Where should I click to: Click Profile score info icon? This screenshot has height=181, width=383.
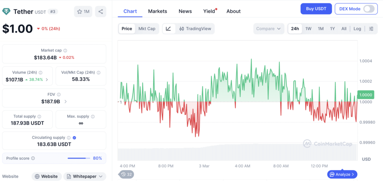(33, 158)
